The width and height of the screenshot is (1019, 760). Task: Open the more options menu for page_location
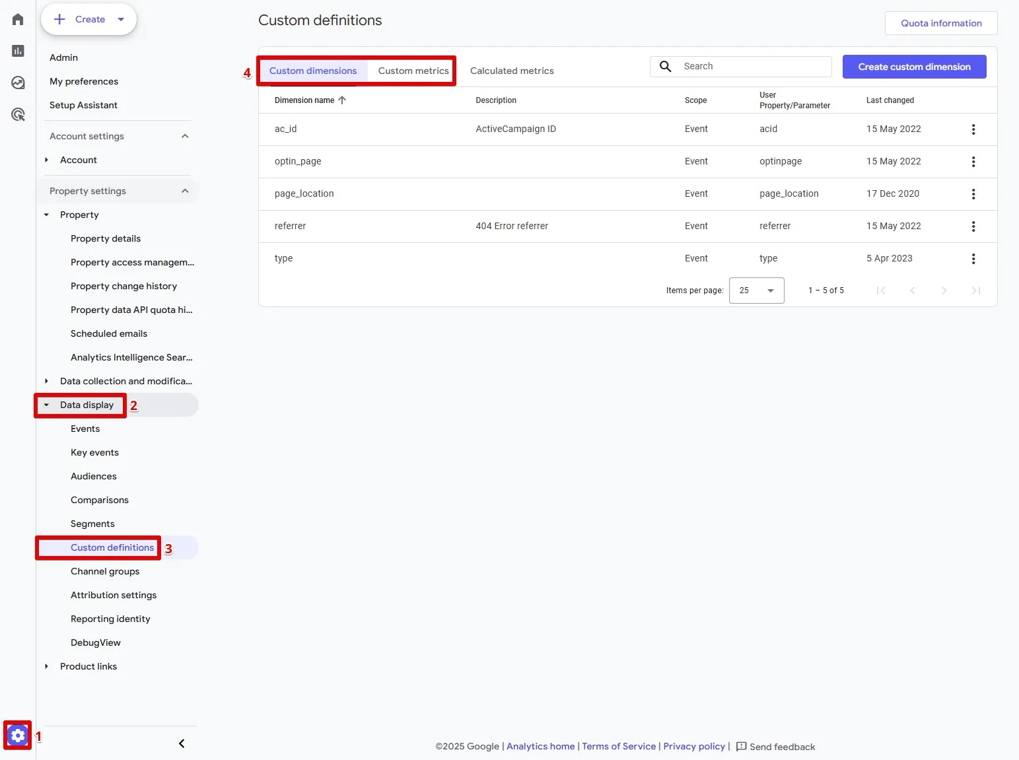(x=973, y=194)
